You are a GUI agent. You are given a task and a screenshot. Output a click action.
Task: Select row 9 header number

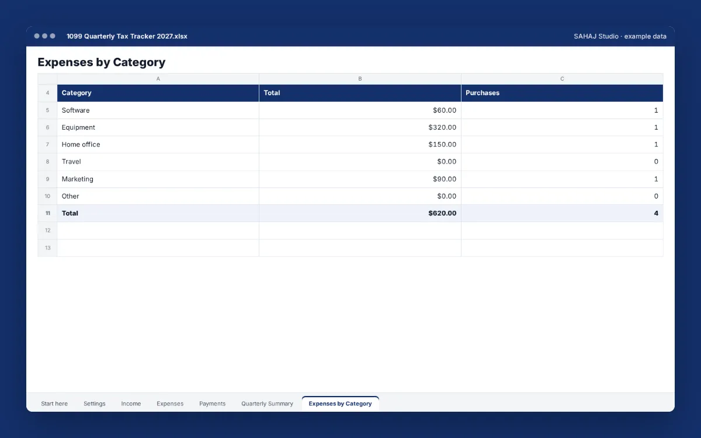tap(47, 179)
